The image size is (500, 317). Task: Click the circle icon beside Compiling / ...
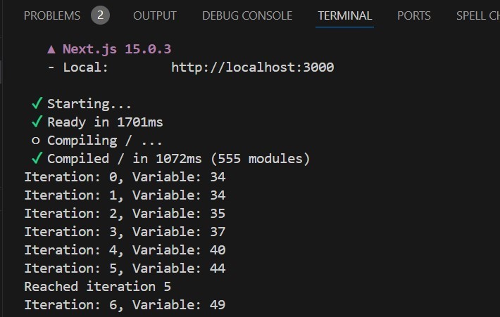tap(37, 141)
